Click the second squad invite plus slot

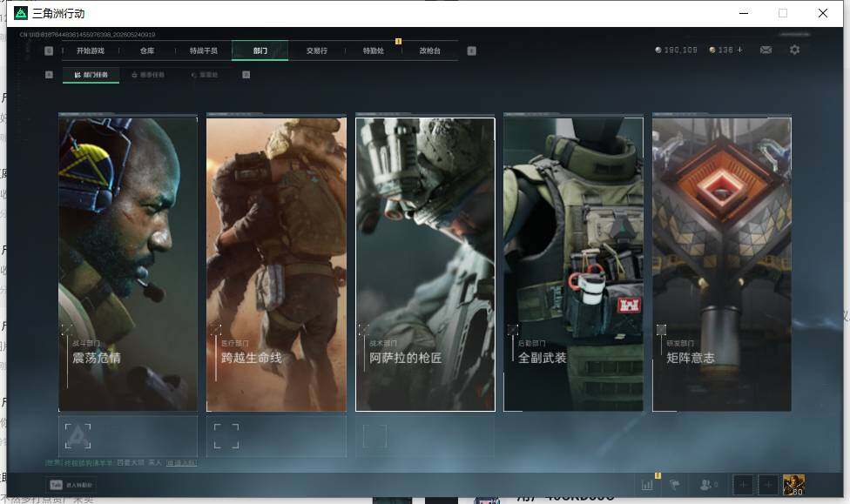tap(768, 485)
